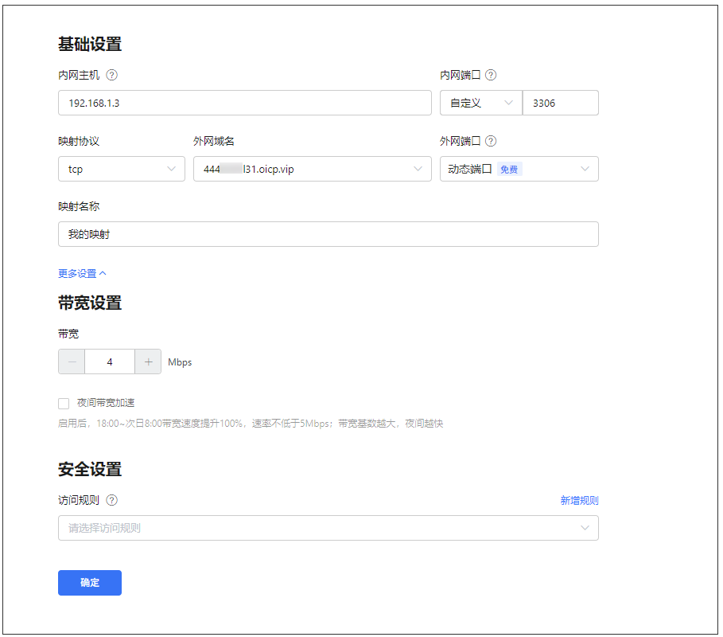This screenshot has width=723, height=637.
Task: Click the 确定 button
Action: 89,583
